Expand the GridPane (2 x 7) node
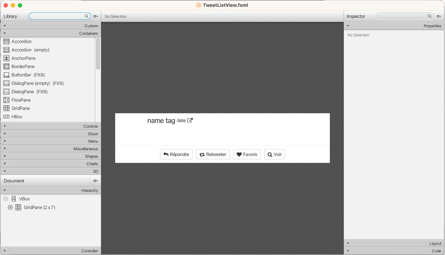Screen dimensions: 445x255 10,207
